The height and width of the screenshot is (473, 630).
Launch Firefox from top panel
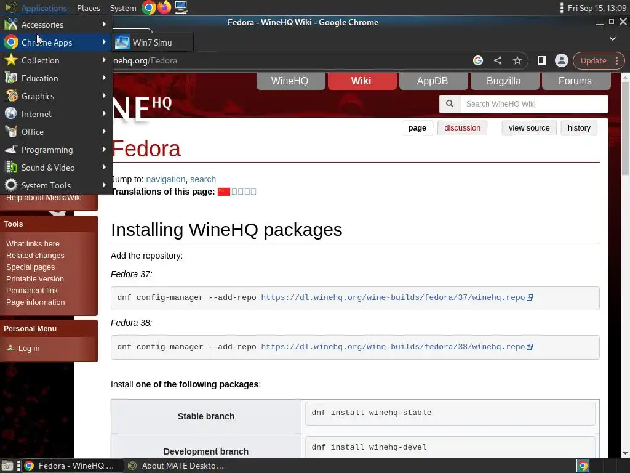pyautogui.click(x=164, y=7)
